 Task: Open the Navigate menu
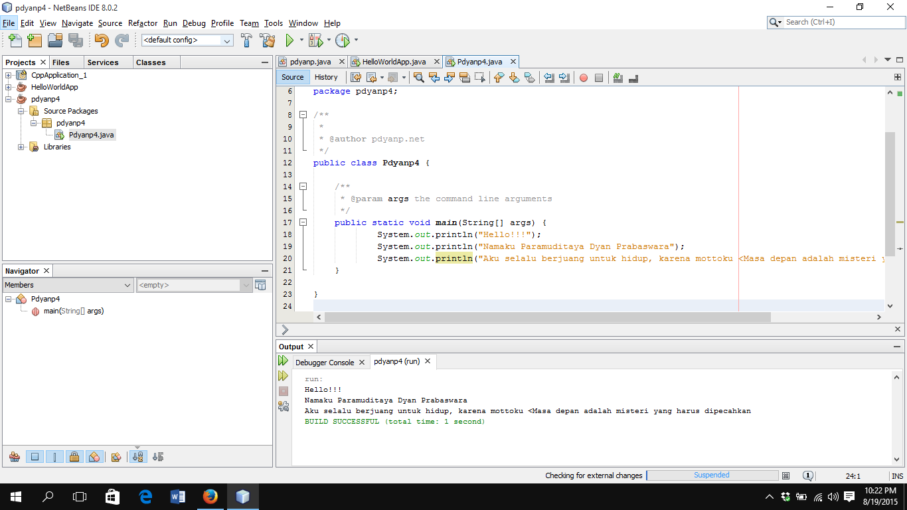[78, 23]
